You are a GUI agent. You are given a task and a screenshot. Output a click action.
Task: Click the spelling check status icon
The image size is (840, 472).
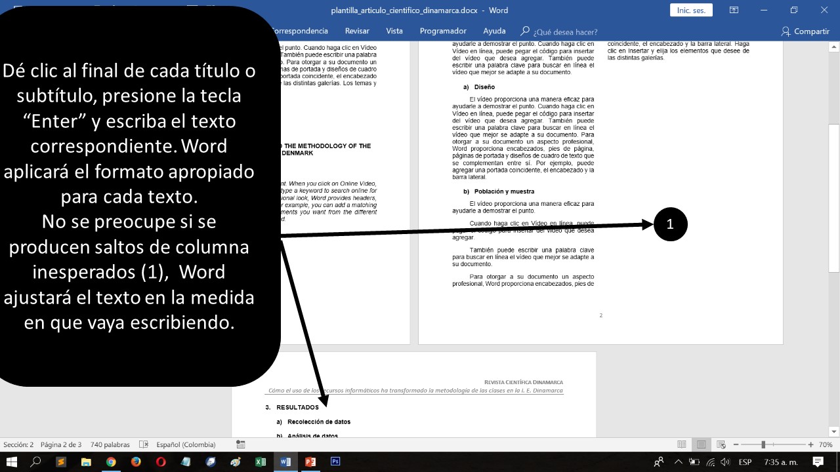coord(144,444)
